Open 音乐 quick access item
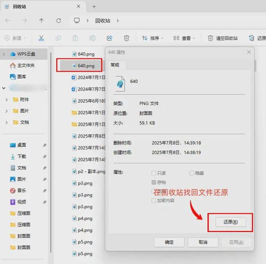This screenshot has height=264, width=266. pos(18,191)
